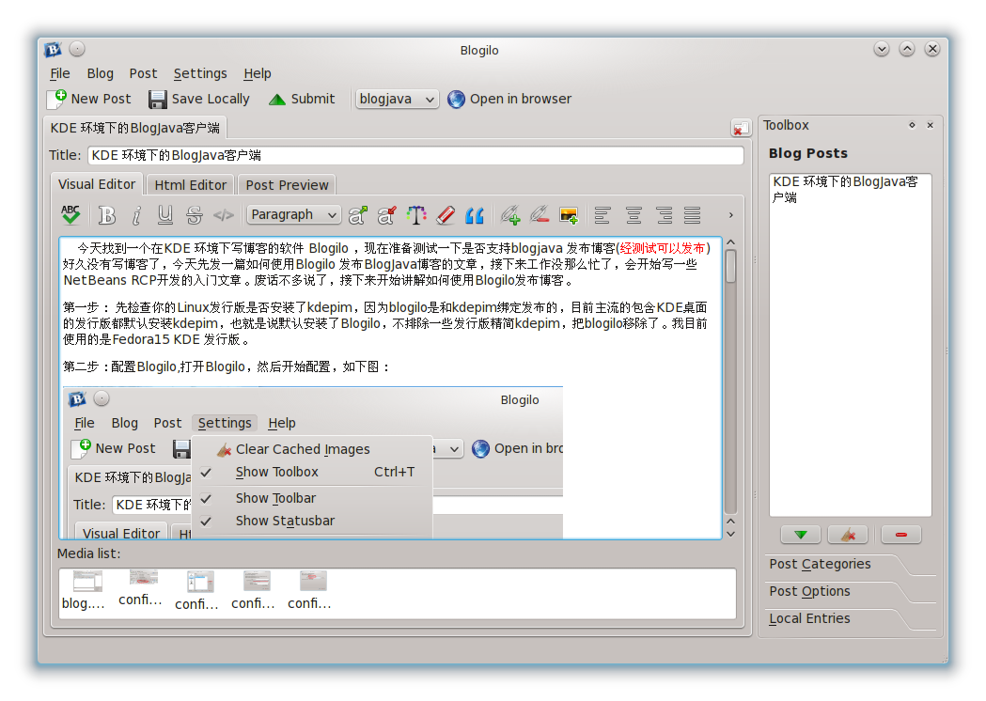Decrease the font size
The height and width of the screenshot is (701, 986).
click(386, 215)
